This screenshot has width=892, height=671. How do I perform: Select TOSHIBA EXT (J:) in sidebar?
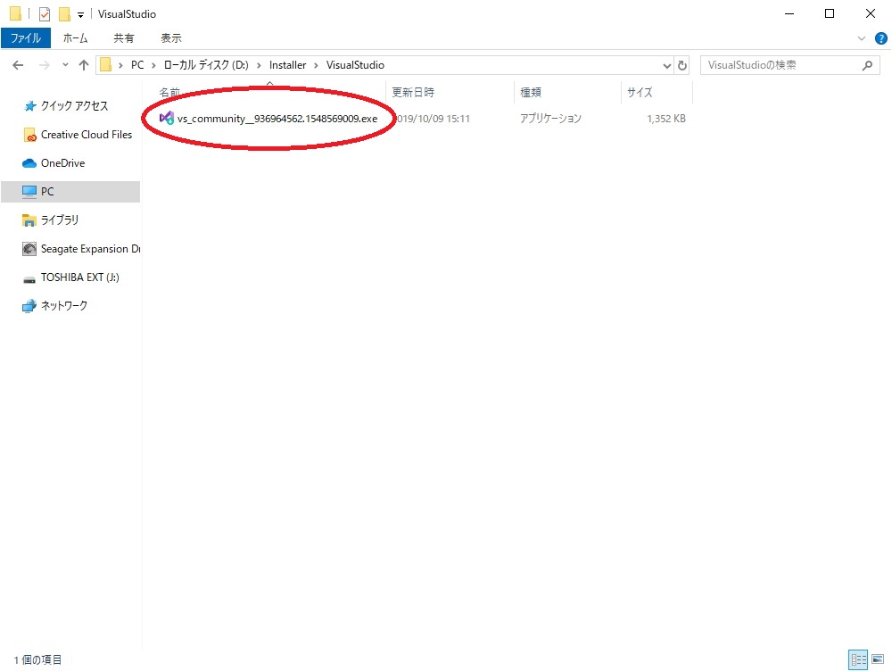point(80,278)
